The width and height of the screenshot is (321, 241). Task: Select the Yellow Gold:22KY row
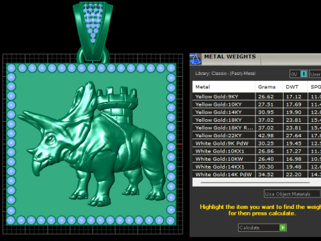pos(257,136)
